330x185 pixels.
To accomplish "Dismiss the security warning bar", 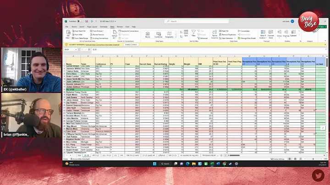I will point(325,44).
